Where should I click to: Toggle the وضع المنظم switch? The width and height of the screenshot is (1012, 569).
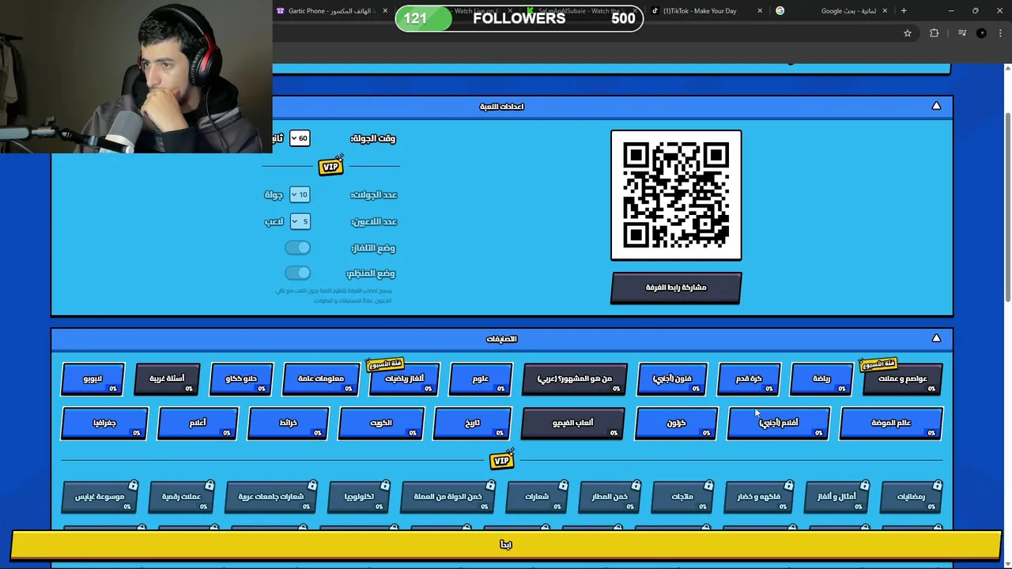pos(298,273)
